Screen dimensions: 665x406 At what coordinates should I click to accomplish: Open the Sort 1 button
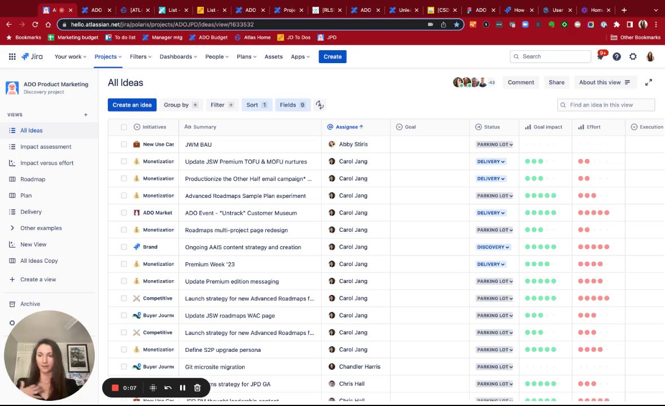point(257,105)
